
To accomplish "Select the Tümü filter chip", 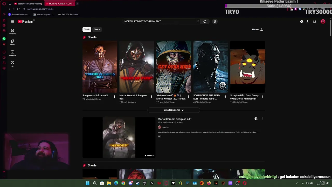I will pyautogui.click(x=87, y=29).
